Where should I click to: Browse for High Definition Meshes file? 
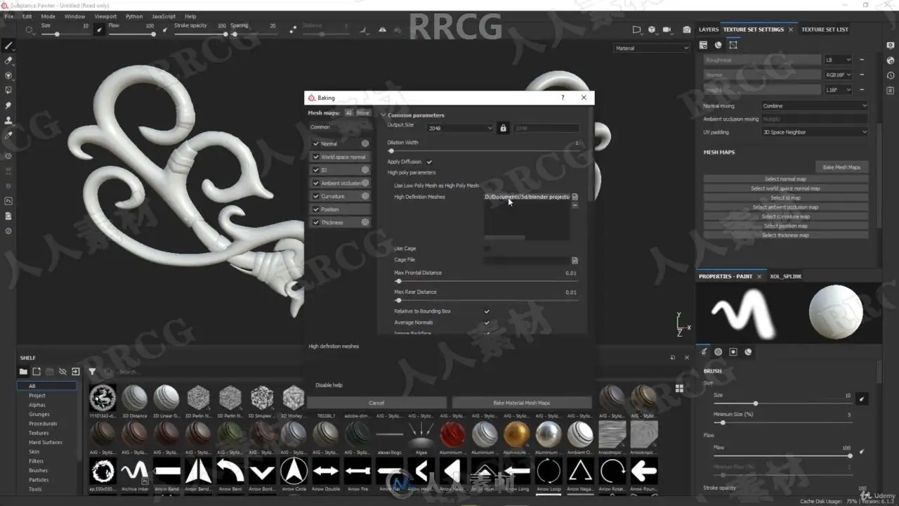coord(575,197)
